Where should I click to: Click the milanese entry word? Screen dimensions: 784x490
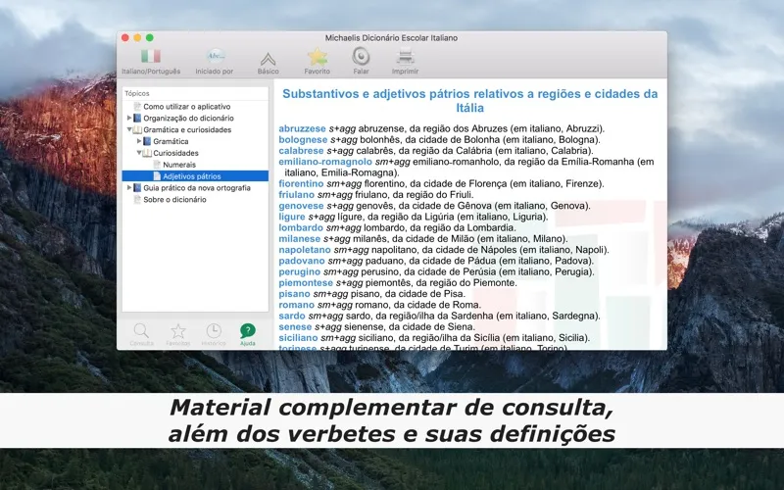300,238
